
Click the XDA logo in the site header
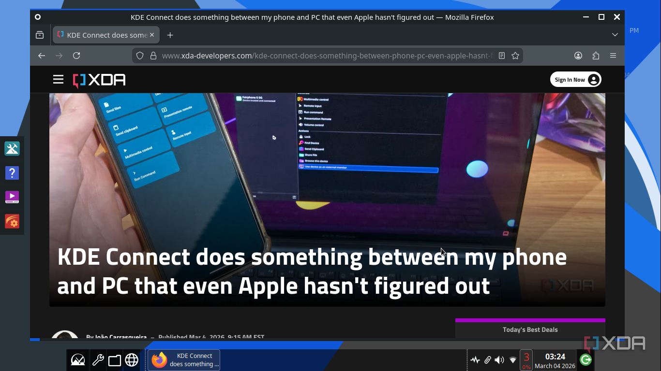pyautogui.click(x=99, y=80)
